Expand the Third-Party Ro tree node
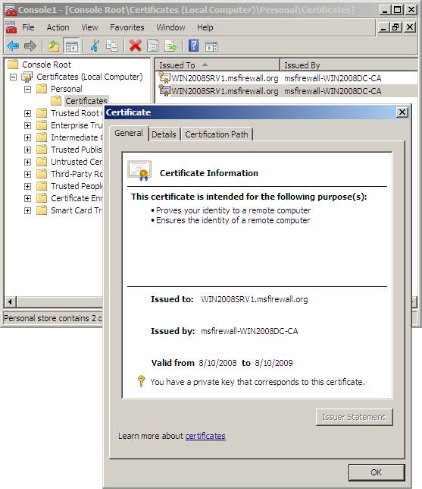Image resolution: width=422 pixels, height=489 pixels. pos(28,175)
